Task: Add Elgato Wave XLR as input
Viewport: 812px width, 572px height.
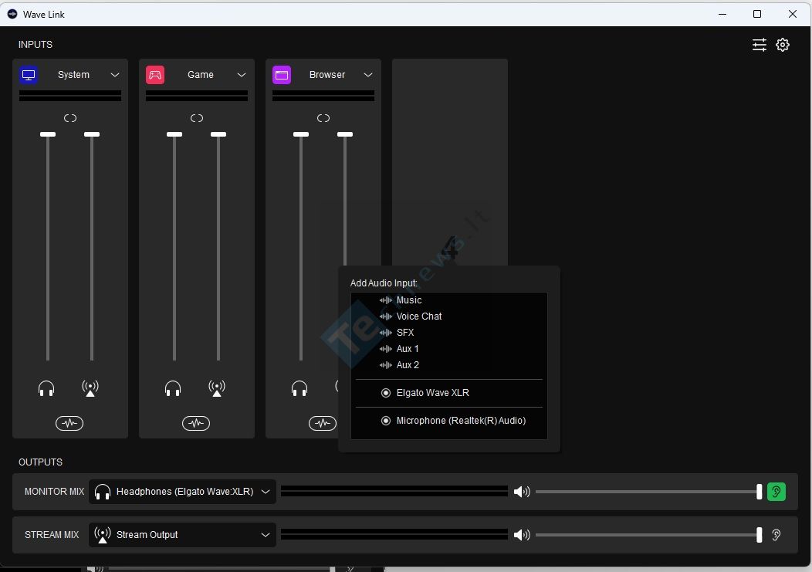Action: [x=432, y=393]
